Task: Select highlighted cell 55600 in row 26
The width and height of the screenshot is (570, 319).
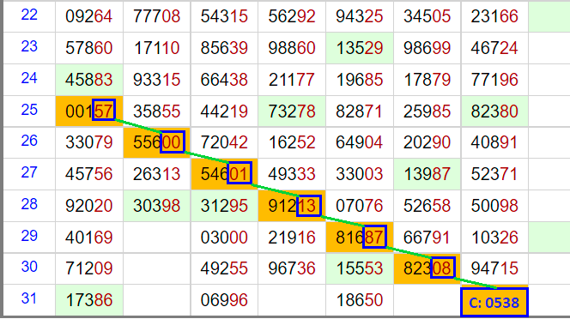Action: coord(157,142)
